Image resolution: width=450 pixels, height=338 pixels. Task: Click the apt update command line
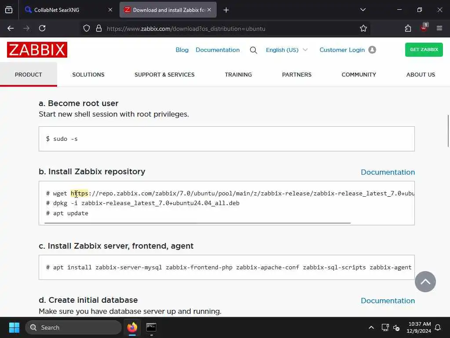click(67, 213)
